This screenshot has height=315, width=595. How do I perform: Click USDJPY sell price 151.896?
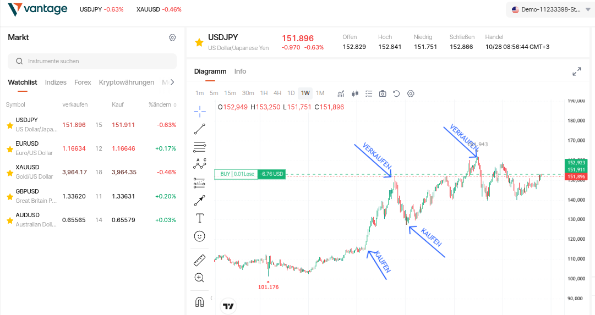point(74,125)
